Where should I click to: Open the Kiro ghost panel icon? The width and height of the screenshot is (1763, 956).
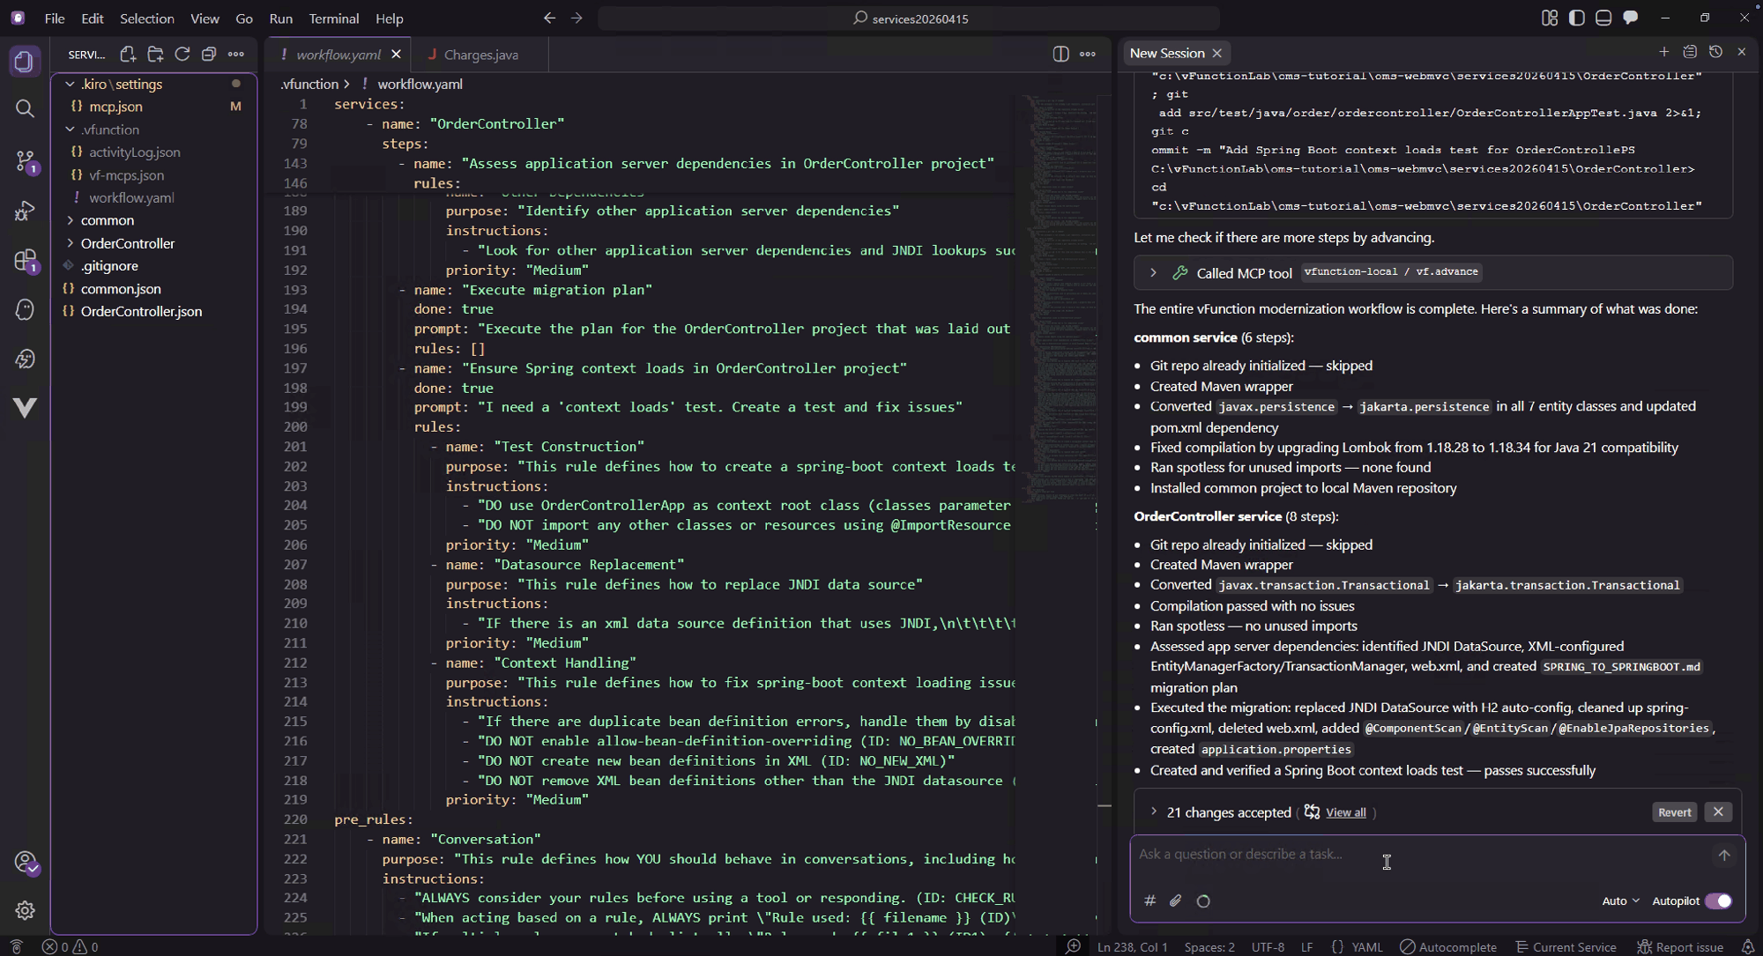[25, 309]
